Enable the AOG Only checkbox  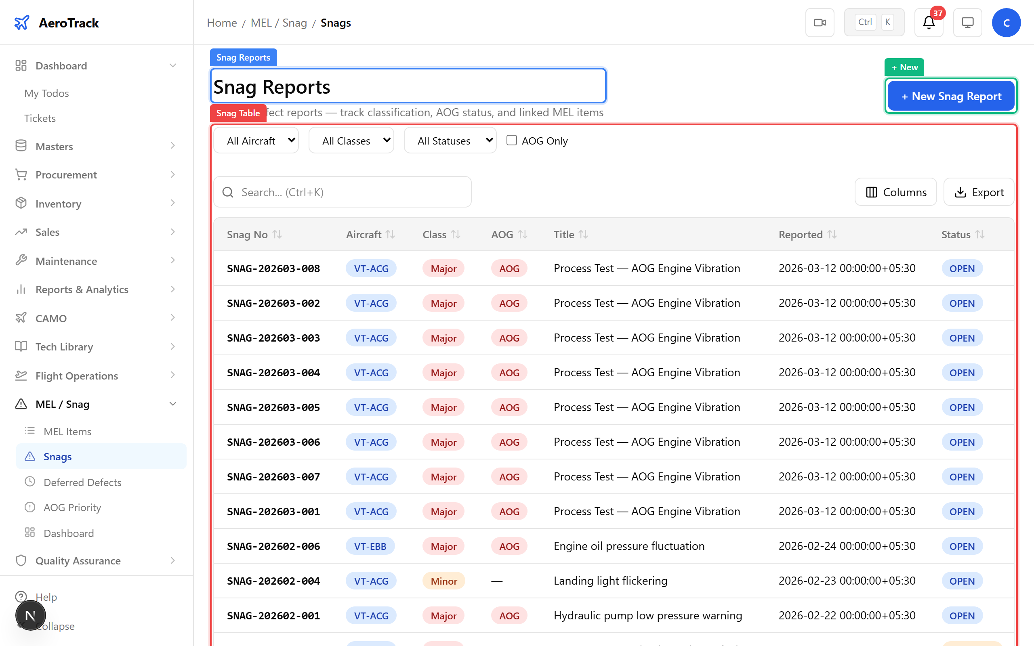[511, 140]
